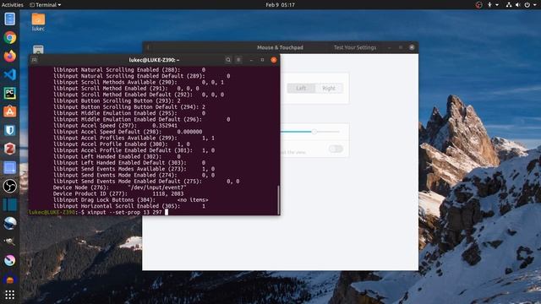Click terminal title lukec@LUKE-Z390
Image resolution: width=541 pixels, height=304 pixels.
click(x=154, y=60)
